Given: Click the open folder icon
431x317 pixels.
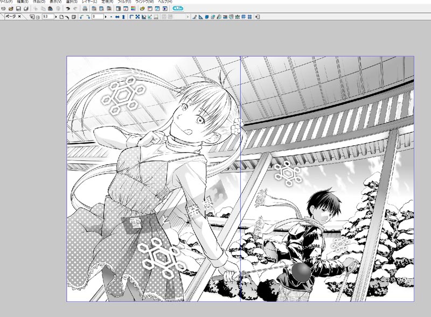Looking at the screenshot, I should (x=11, y=9).
